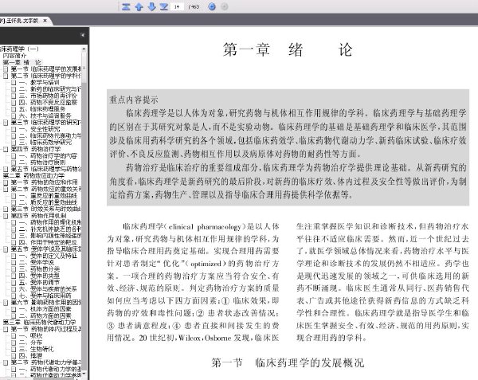Open bookmark 四、药物不良反应监察
Viewport: 478px width, 380px height.
pyautogui.click(x=48, y=103)
